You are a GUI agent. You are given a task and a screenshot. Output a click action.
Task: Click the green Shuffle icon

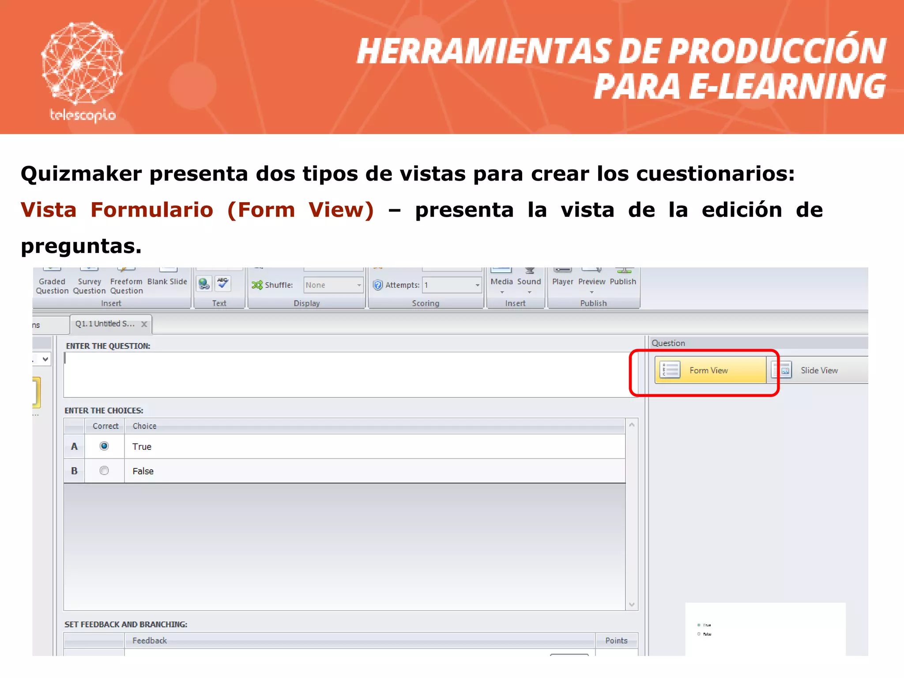pos(257,285)
